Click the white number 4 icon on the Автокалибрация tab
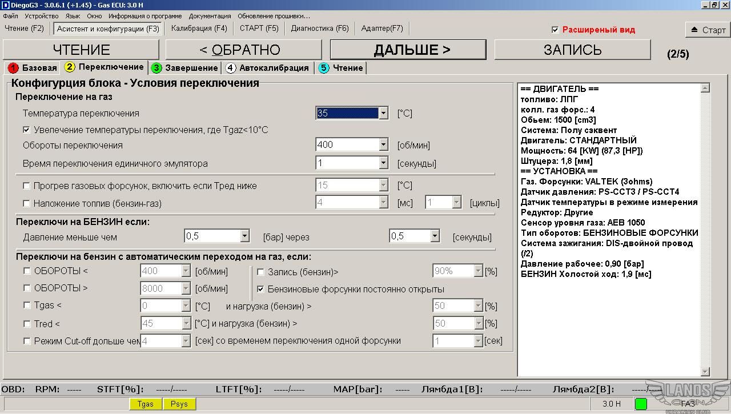731x414 pixels. coord(231,68)
